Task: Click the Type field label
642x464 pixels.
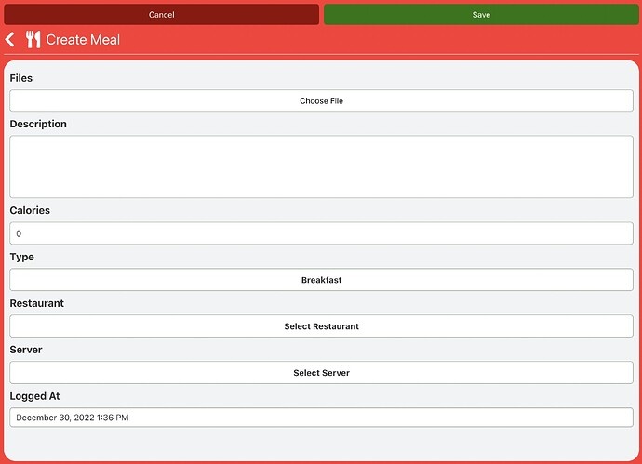Action: pyautogui.click(x=21, y=257)
